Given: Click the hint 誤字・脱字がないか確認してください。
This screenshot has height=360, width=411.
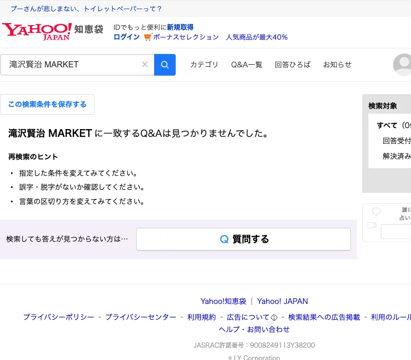Looking at the screenshot, I should [x=82, y=187].
